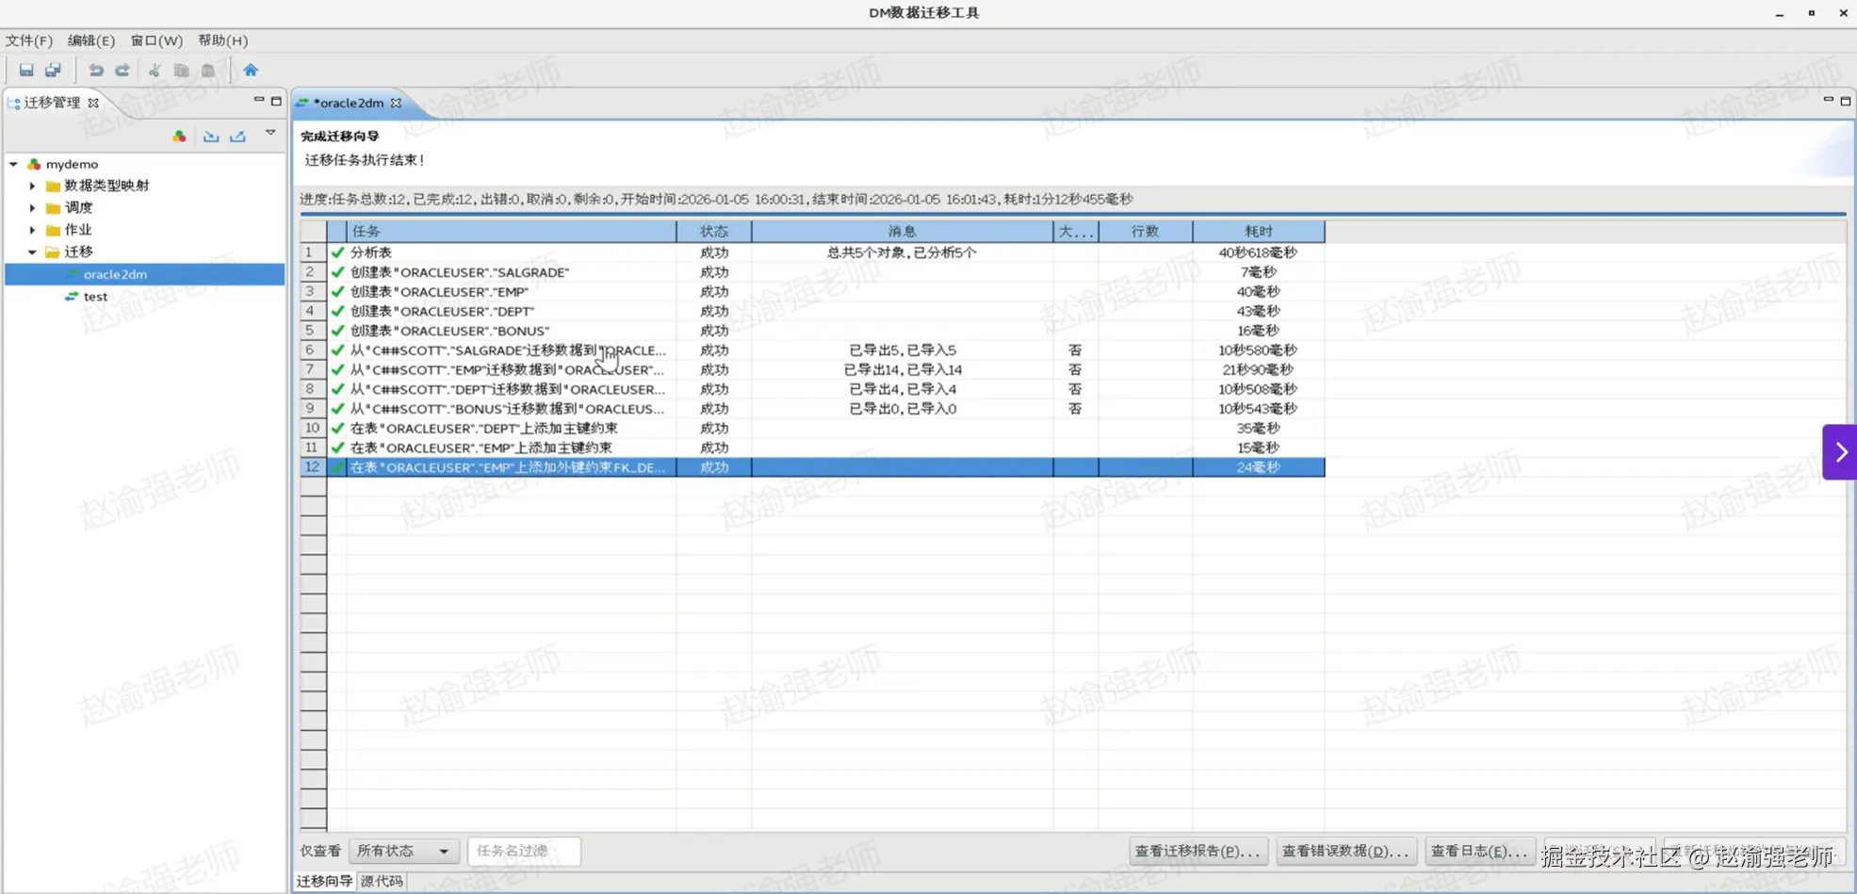Click the 行数 column header
1857x894 pixels.
pos(1146,231)
